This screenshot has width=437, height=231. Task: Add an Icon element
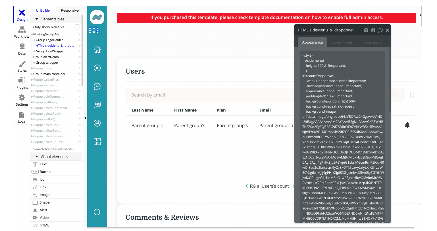(56, 179)
